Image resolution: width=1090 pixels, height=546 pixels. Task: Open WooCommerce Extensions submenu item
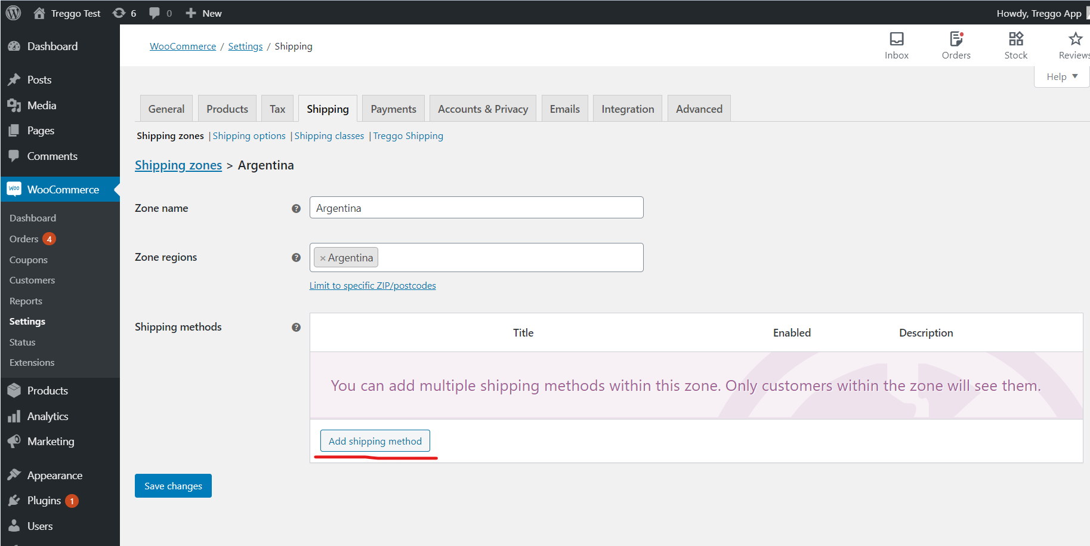(32, 363)
